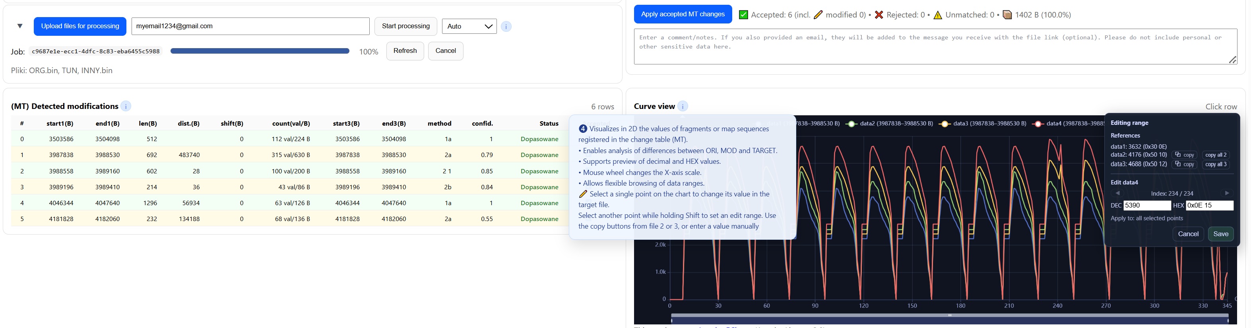Screen dimensions: 1251x328
Task: Collapse the upload panel with the triangle
Action: click(x=20, y=26)
